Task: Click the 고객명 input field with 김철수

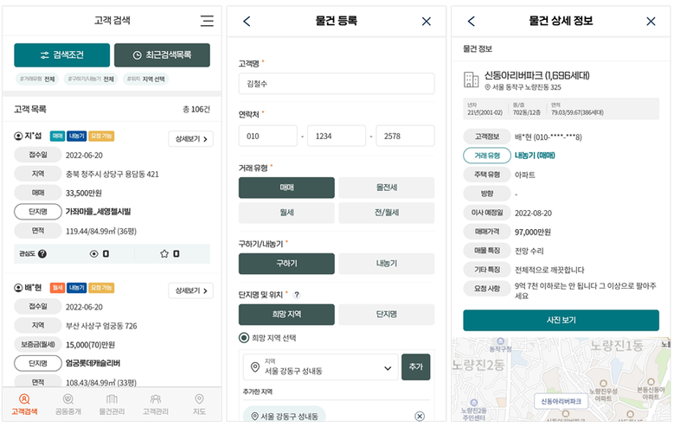Action: pos(336,84)
